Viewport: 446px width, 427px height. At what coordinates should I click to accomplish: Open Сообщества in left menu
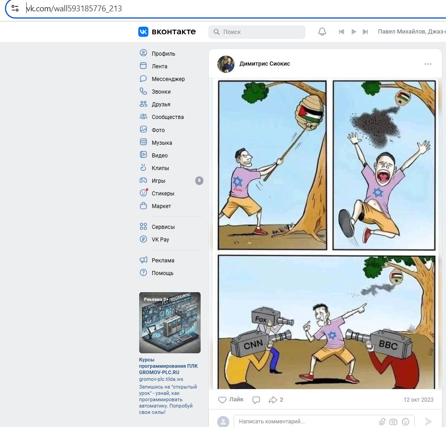tap(168, 117)
